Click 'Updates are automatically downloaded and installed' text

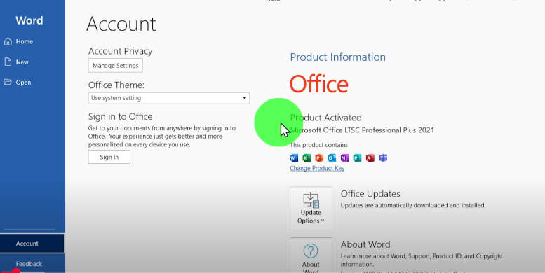(x=413, y=205)
